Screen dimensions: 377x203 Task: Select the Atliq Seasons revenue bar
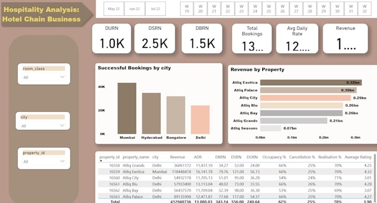click(271, 128)
